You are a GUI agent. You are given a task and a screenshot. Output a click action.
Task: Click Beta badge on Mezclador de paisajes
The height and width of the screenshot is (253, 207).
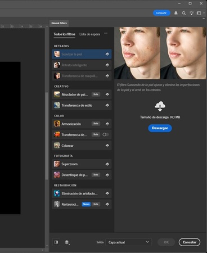[96, 94]
